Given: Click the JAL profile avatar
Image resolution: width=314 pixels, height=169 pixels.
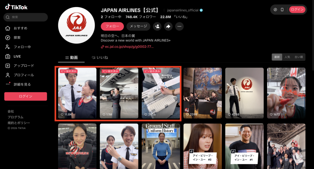Looking at the screenshot, I should tap(76, 25).
